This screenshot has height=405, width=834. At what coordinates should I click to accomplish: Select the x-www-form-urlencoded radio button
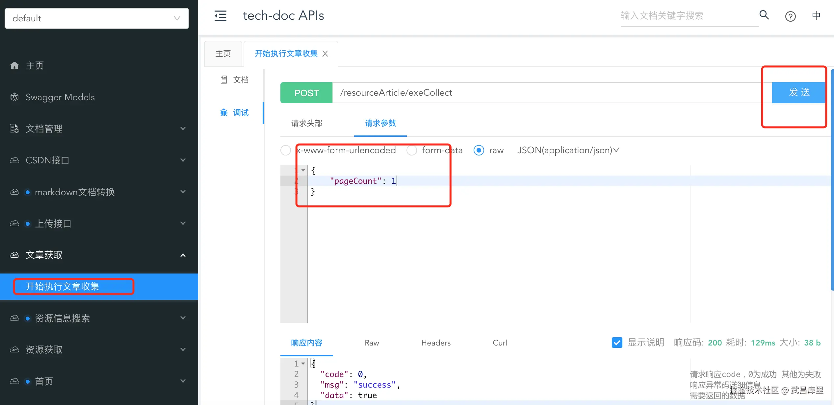tap(286, 150)
